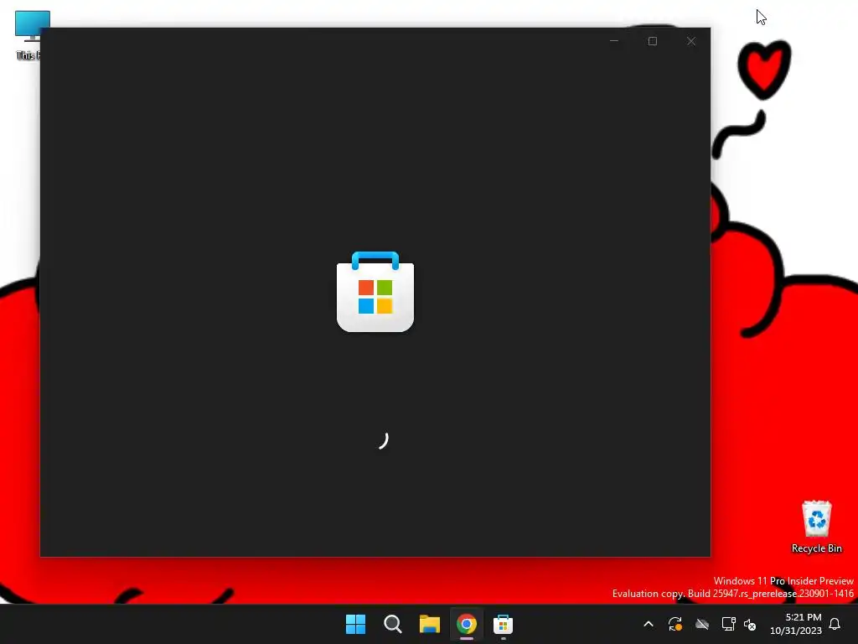Switch to Google Chrome in taskbar
858x644 pixels.
[467, 624]
